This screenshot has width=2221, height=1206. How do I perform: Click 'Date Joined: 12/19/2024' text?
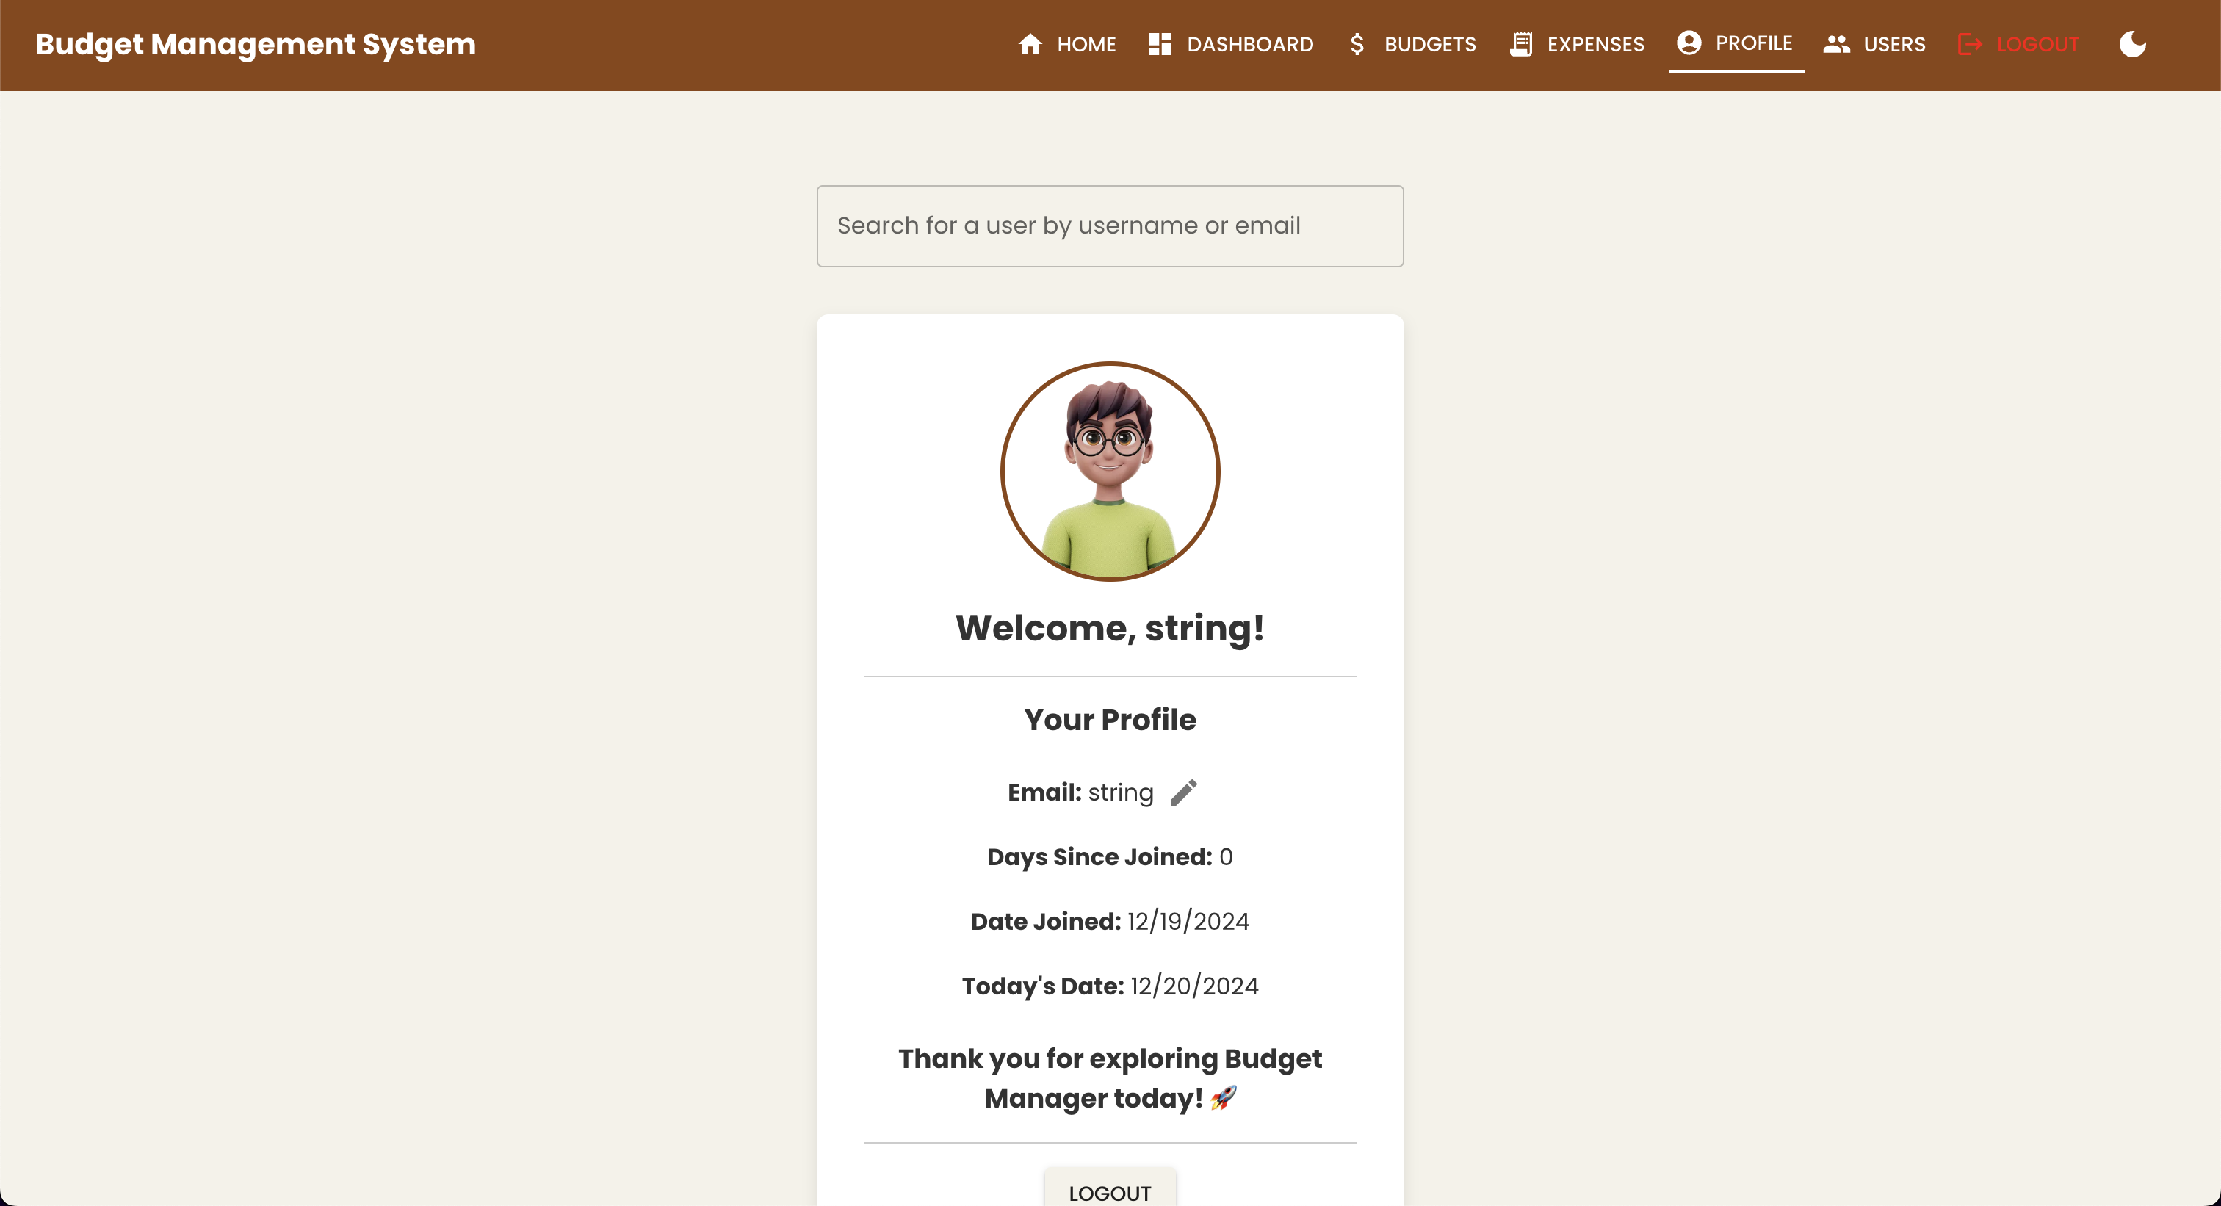click(x=1110, y=922)
